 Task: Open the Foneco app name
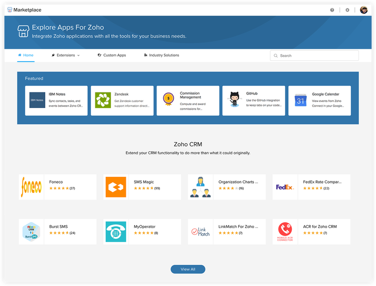click(56, 182)
